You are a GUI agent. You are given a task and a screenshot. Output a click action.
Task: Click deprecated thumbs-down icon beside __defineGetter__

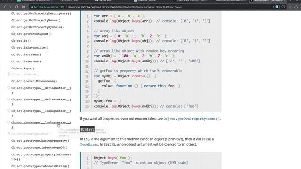coord(8,88)
